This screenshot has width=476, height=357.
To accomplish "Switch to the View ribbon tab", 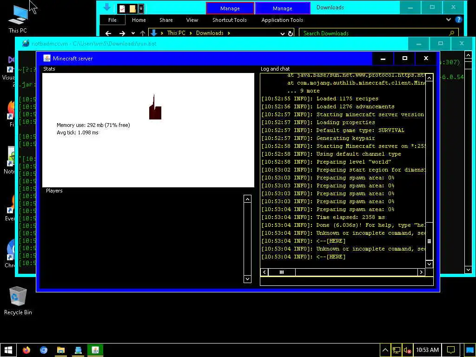I will click(192, 20).
